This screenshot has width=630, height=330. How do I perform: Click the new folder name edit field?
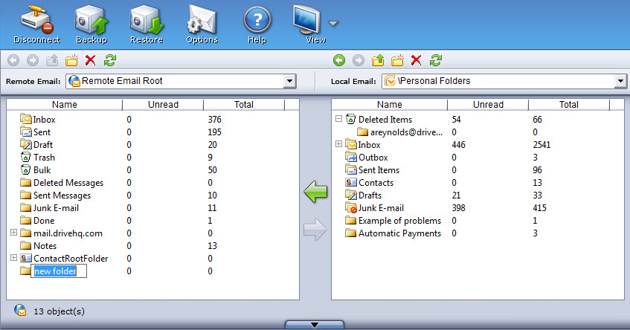[x=59, y=271]
